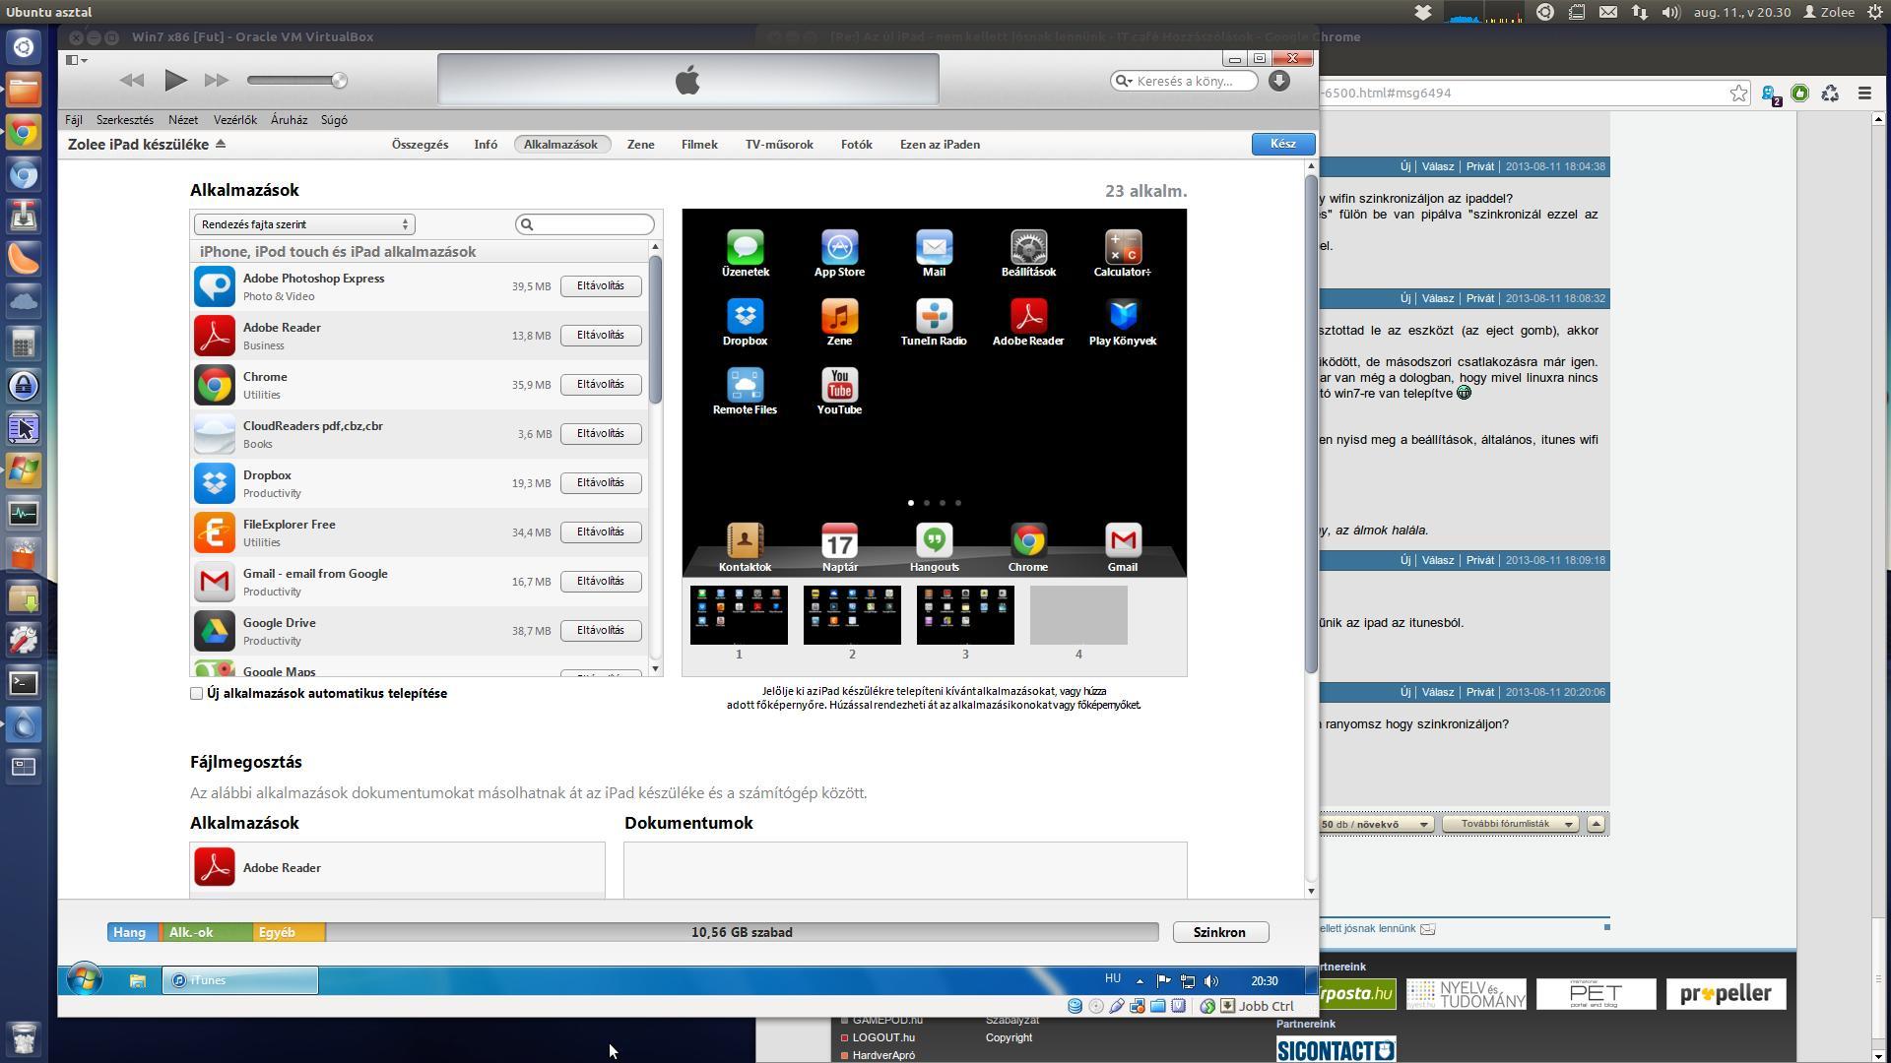Select Adobe Reader in Fájlmegosztás list
The image size is (1891, 1063).
pos(397,867)
